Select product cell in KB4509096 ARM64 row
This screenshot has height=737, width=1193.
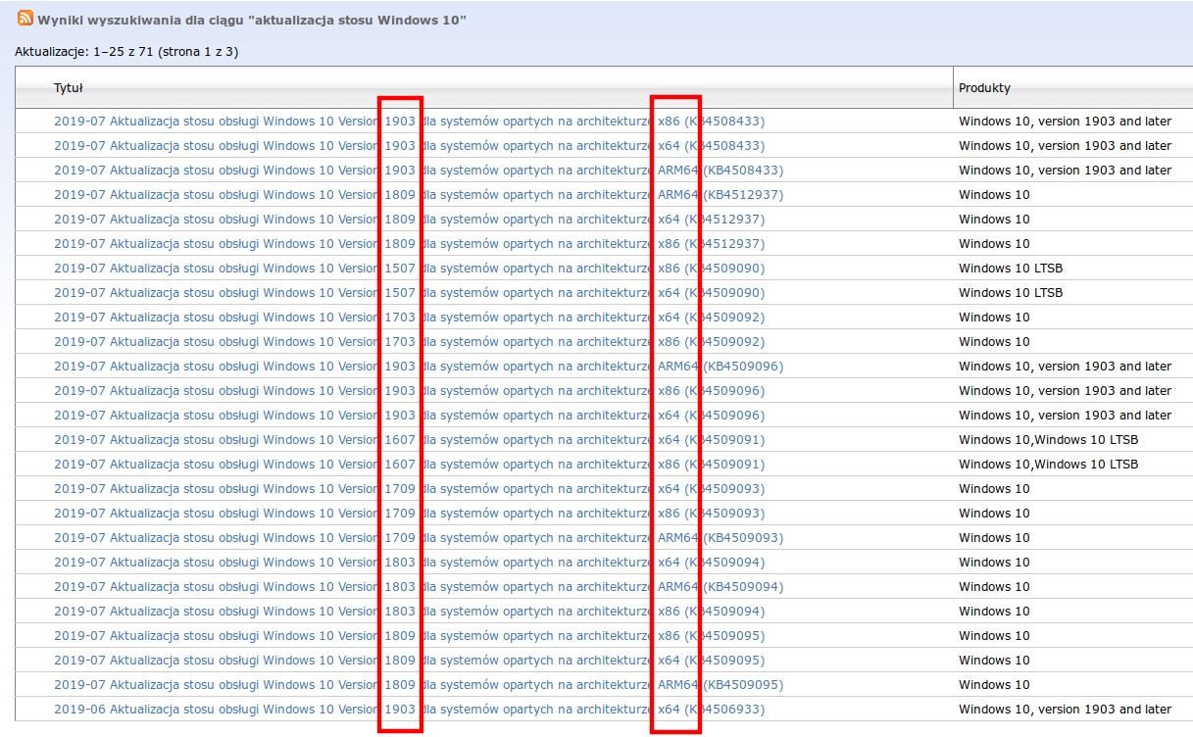1065,367
